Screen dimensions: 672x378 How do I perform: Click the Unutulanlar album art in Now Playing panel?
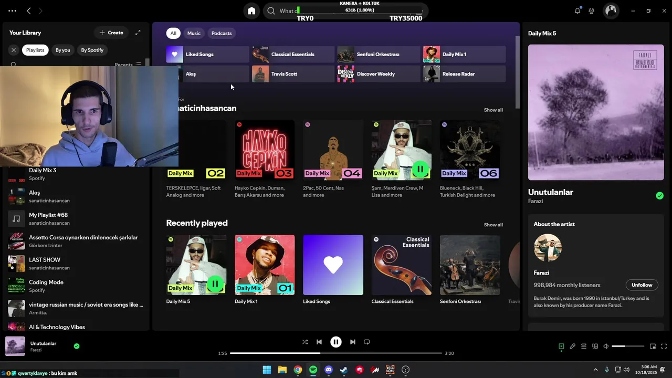coord(596,112)
